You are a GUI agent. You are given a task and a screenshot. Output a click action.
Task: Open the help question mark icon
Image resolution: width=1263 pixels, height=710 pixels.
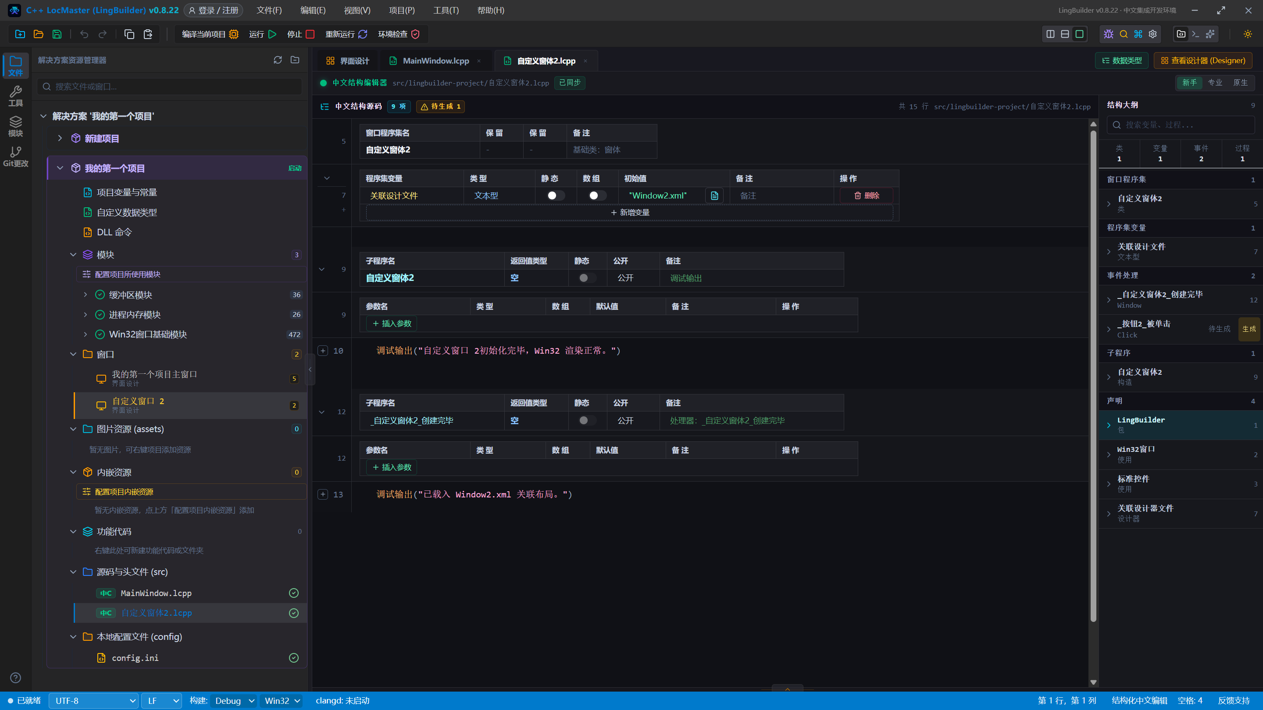(x=16, y=678)
